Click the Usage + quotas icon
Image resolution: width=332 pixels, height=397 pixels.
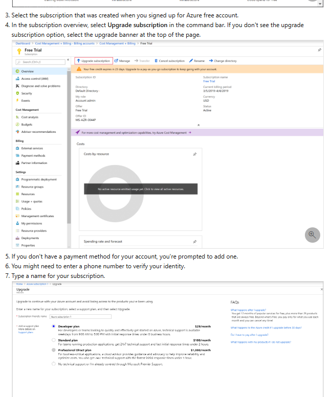(x=17, y=201)
